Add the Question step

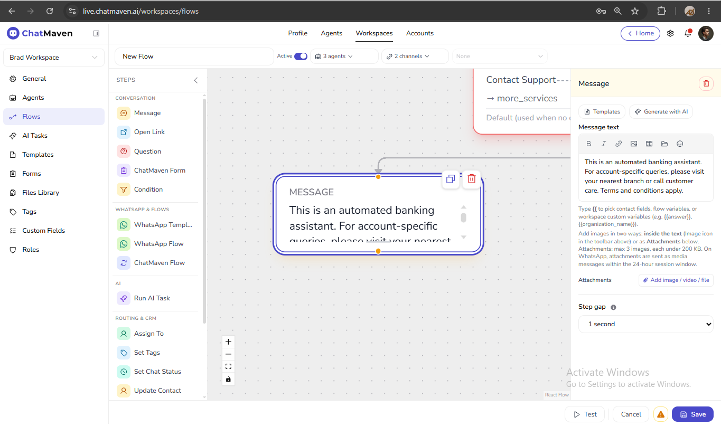(x=156, y=152)
